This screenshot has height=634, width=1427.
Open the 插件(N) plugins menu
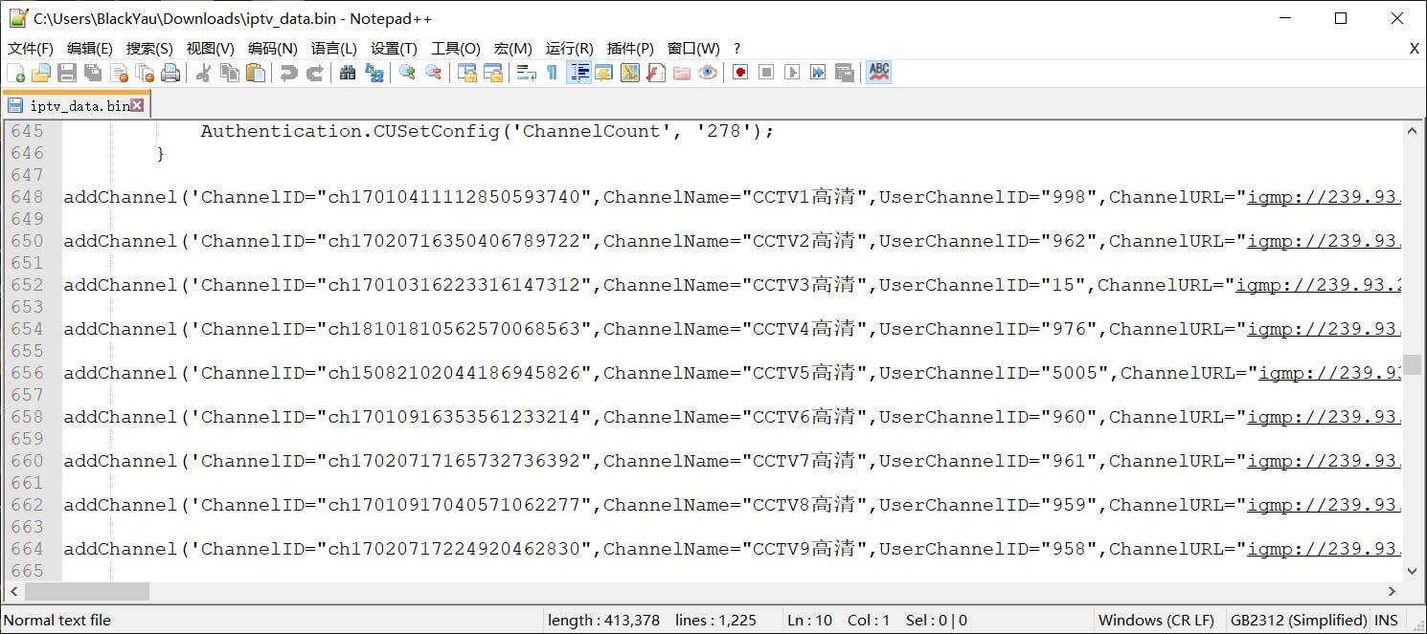point(629,48)
